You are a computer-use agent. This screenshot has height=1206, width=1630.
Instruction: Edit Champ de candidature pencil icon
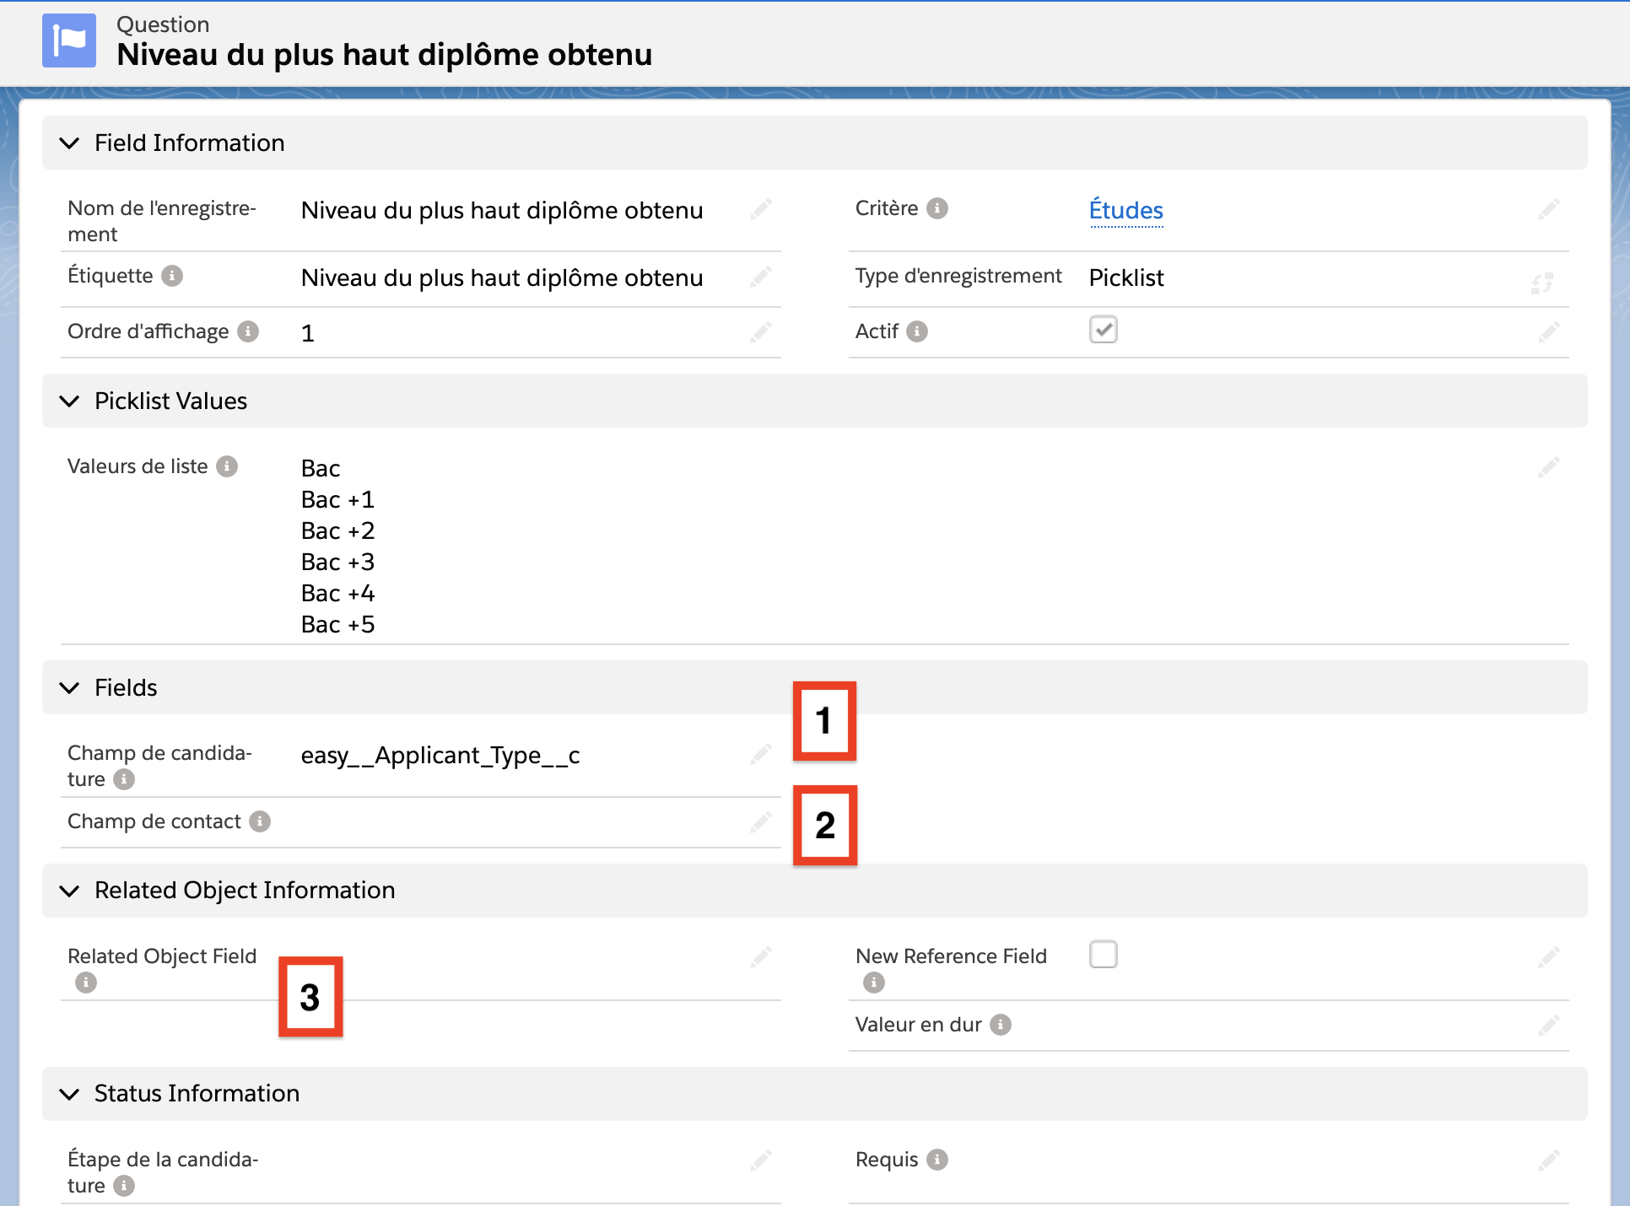tap(761, 754)
